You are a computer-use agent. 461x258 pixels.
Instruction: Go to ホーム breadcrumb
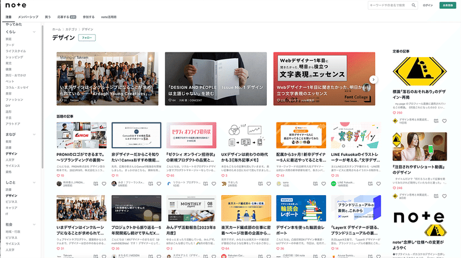[x=56, y=29]
